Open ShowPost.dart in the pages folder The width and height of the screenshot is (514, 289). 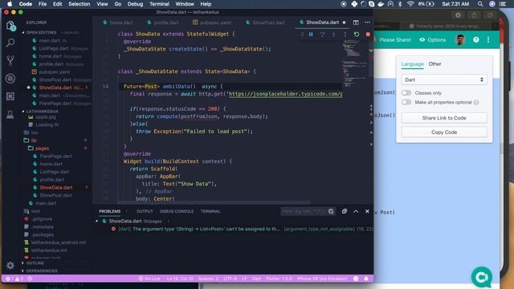point(55,195)
